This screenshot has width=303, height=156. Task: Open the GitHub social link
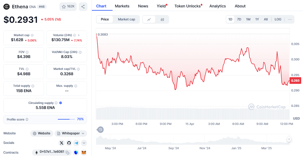click(x=69, y=143)
